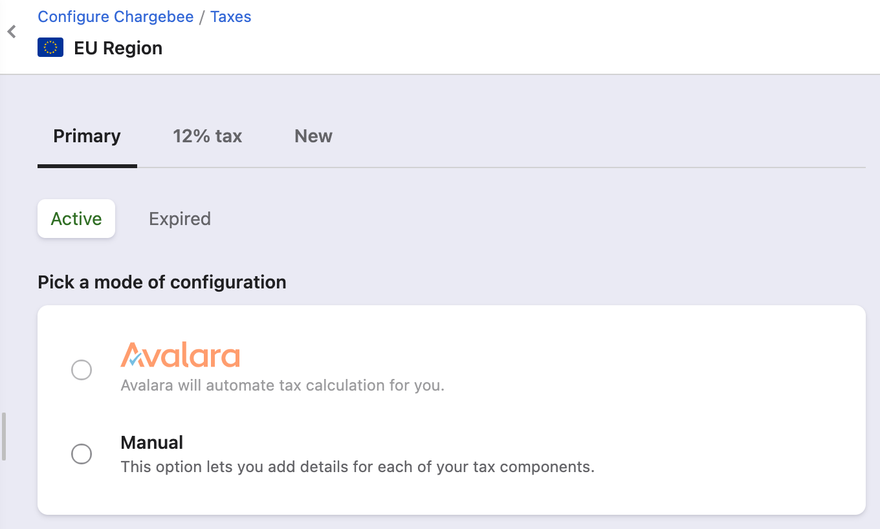Click the 'Pick a mode of configuration' heading
The height and width of the screenshot is (529, 880).
click(x=162, y=283)
